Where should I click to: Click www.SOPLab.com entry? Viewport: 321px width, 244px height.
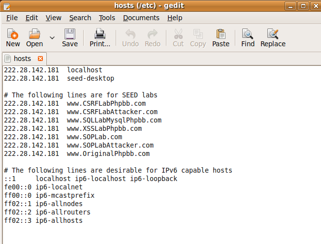click(x=95, y=137)
